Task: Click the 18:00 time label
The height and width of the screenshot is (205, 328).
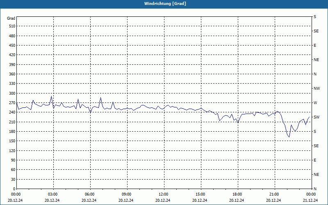Action: tap(238, 194)
